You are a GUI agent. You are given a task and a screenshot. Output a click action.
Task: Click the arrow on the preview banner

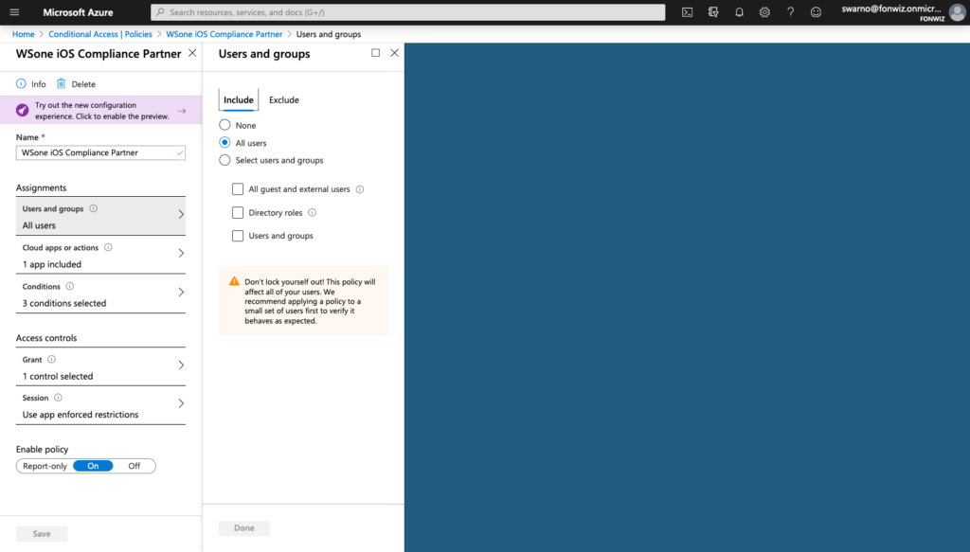(182, 111)
